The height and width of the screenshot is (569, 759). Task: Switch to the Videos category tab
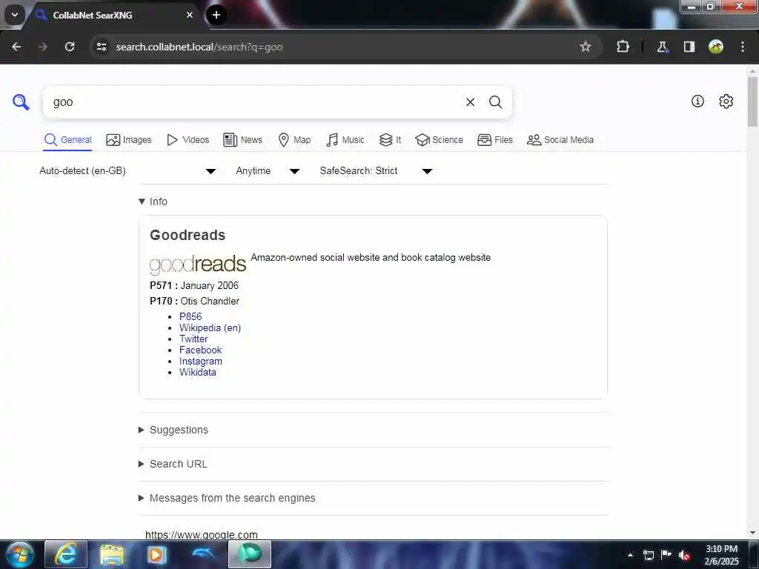pos(188,140)
